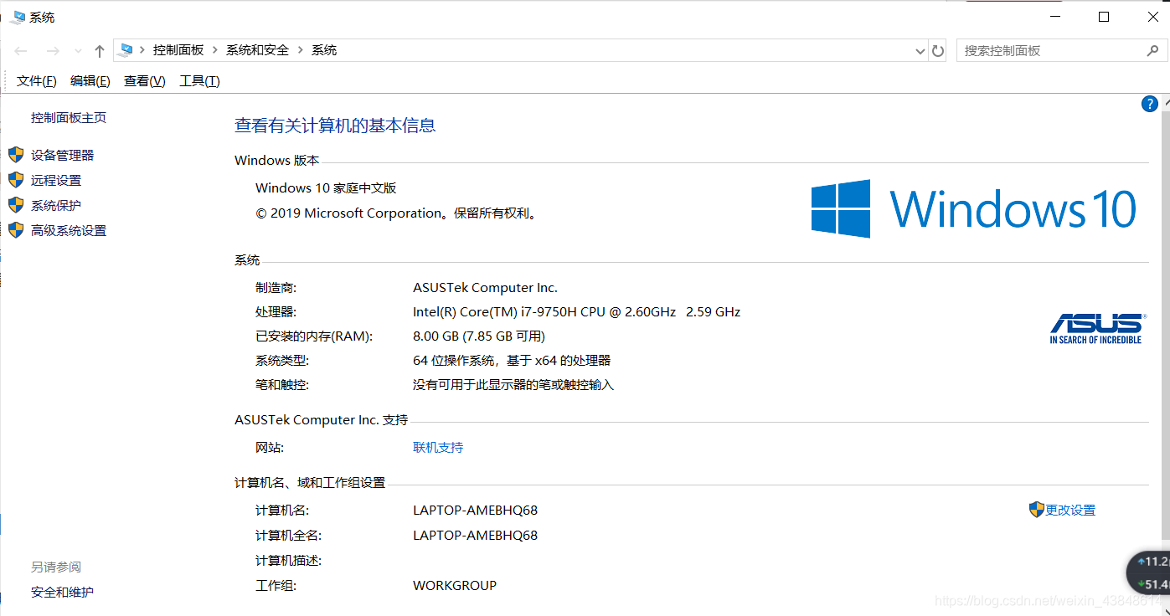Click shield icon next to 高级系统设置
This screenshot has height=616, width=1170.
click(x=16, y=230)
